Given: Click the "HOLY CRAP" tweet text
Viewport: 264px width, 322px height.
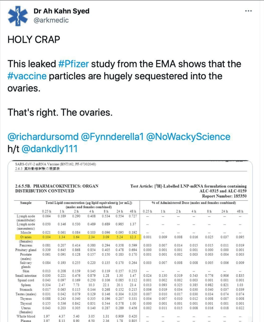Looking at the screenshot, I should pyautogui.click(x=34, y=40).
